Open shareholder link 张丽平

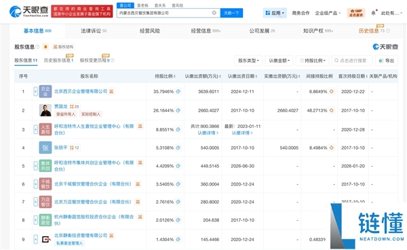pos(61,148)
